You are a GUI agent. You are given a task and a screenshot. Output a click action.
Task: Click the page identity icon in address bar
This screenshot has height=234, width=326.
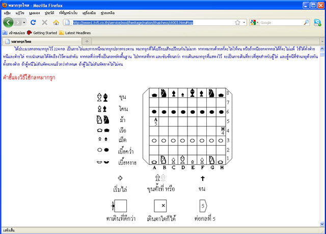coord(67,22)
